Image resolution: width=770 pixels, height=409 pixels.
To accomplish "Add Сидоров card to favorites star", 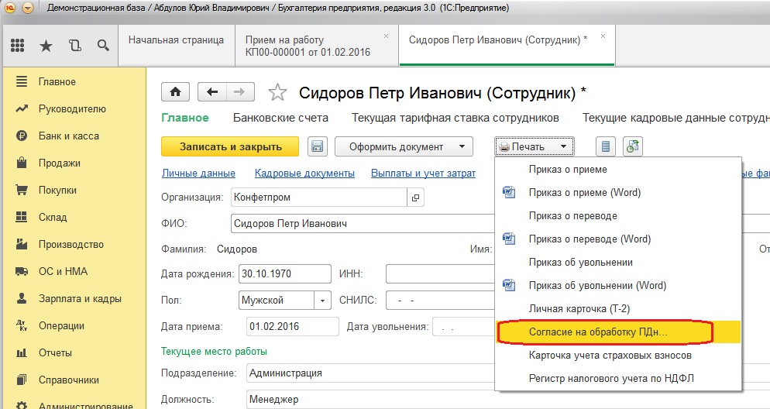I will tap(277, 92).
